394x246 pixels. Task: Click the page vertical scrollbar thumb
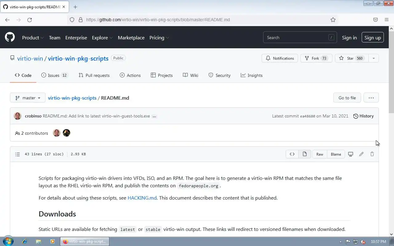392,72
